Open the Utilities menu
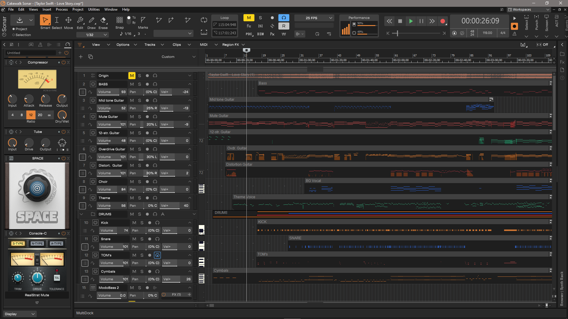The width and height of the screenshot is (568, 319). point(94,9)
